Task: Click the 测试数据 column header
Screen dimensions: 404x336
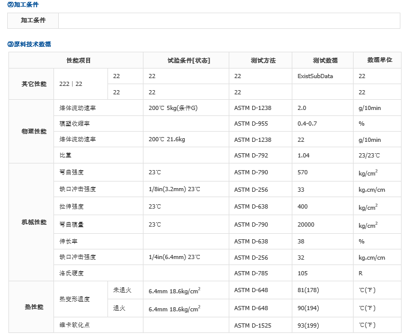Action: coord(325,61)
